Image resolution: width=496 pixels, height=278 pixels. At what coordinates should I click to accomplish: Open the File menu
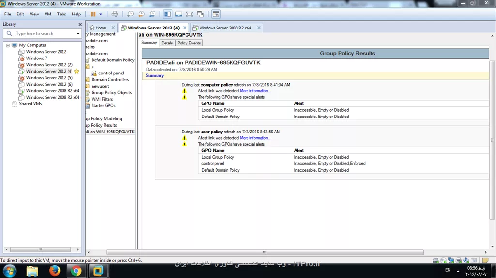coord(8,14)
